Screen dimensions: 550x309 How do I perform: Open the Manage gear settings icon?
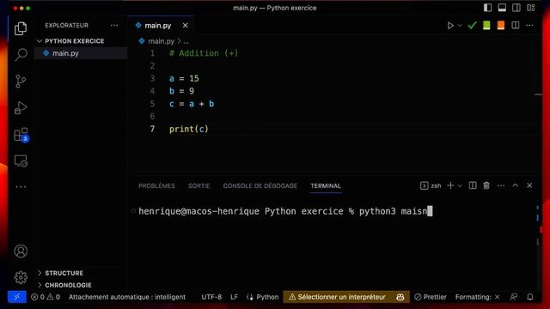tap(21, 277)
